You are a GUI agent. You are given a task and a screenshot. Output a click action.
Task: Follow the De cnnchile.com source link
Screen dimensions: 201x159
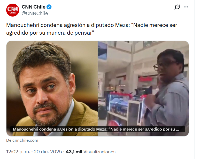pos(22,140)
